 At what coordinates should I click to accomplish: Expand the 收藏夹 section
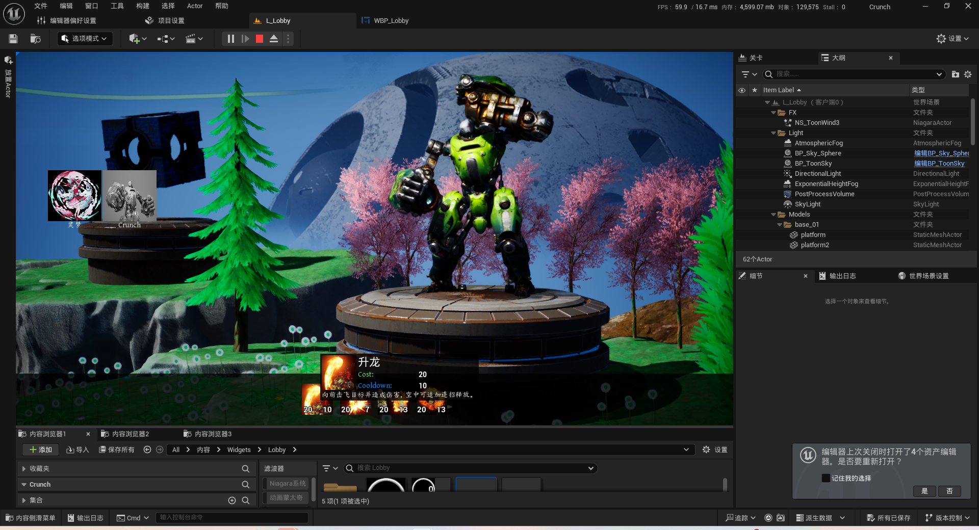point(24,469)
